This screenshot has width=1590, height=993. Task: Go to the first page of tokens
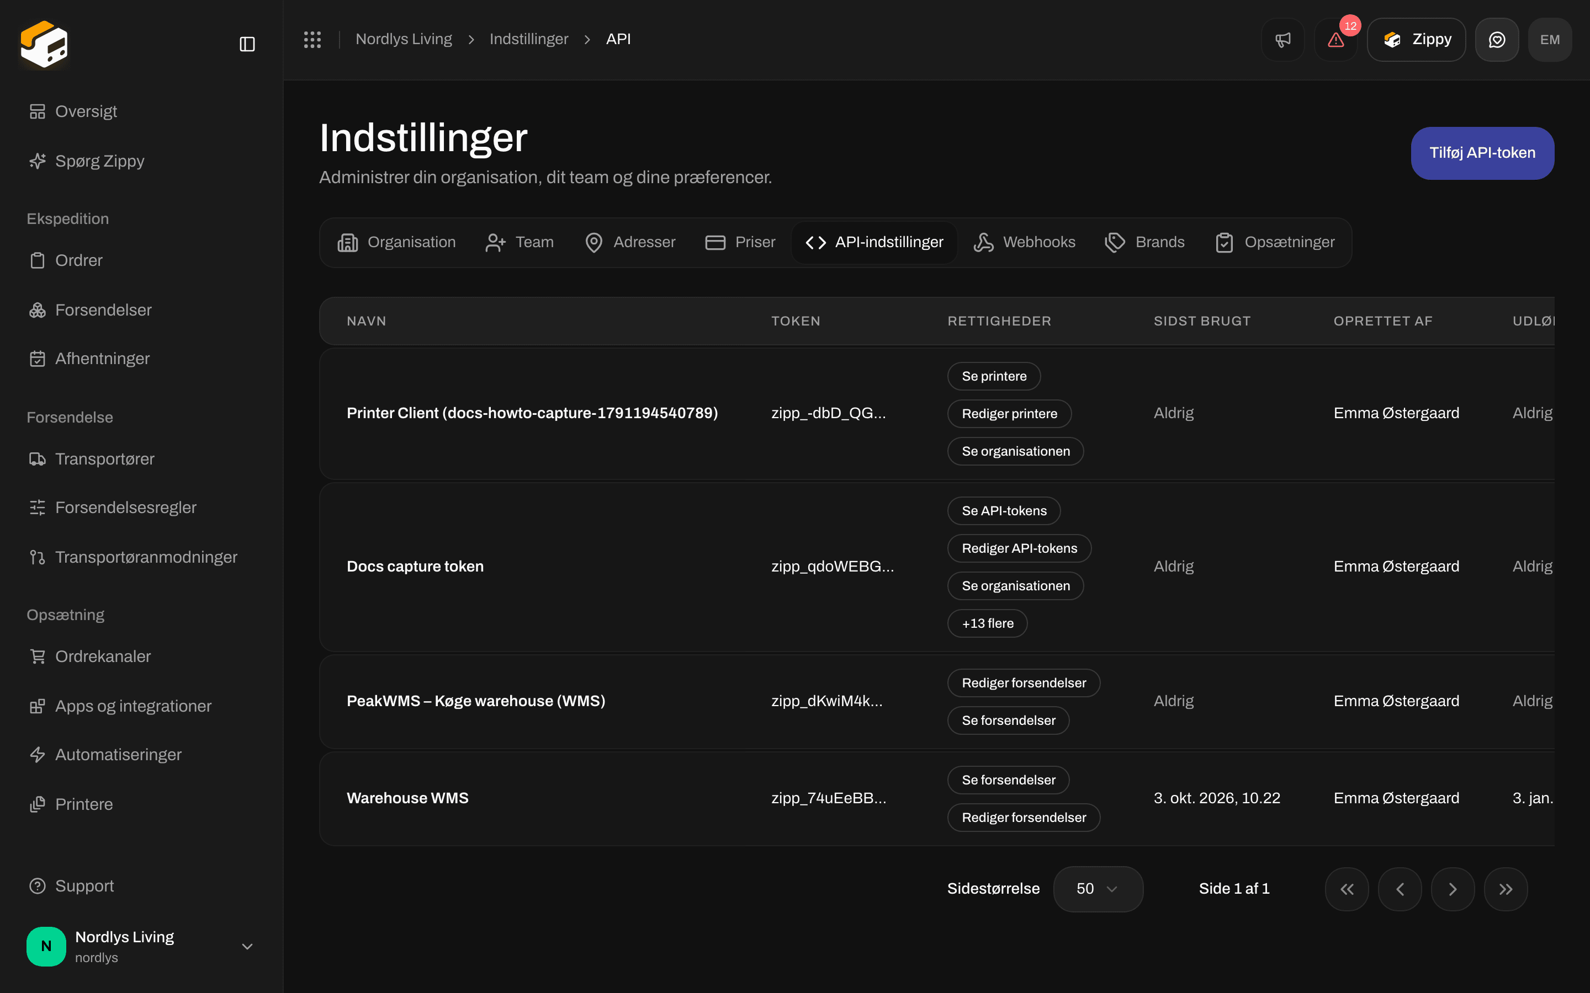[x=1347, y=889]
